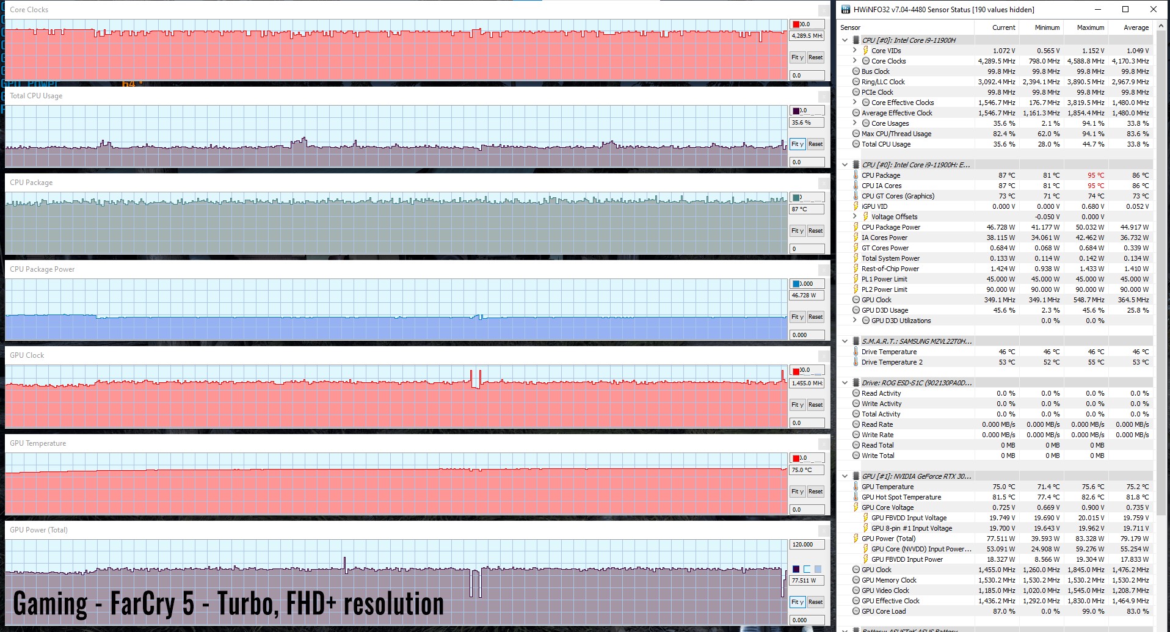The height and width of the screenshot is (632, 1170).
Task: Close the Core Clocks graph window
Action: tap(823, 10)
